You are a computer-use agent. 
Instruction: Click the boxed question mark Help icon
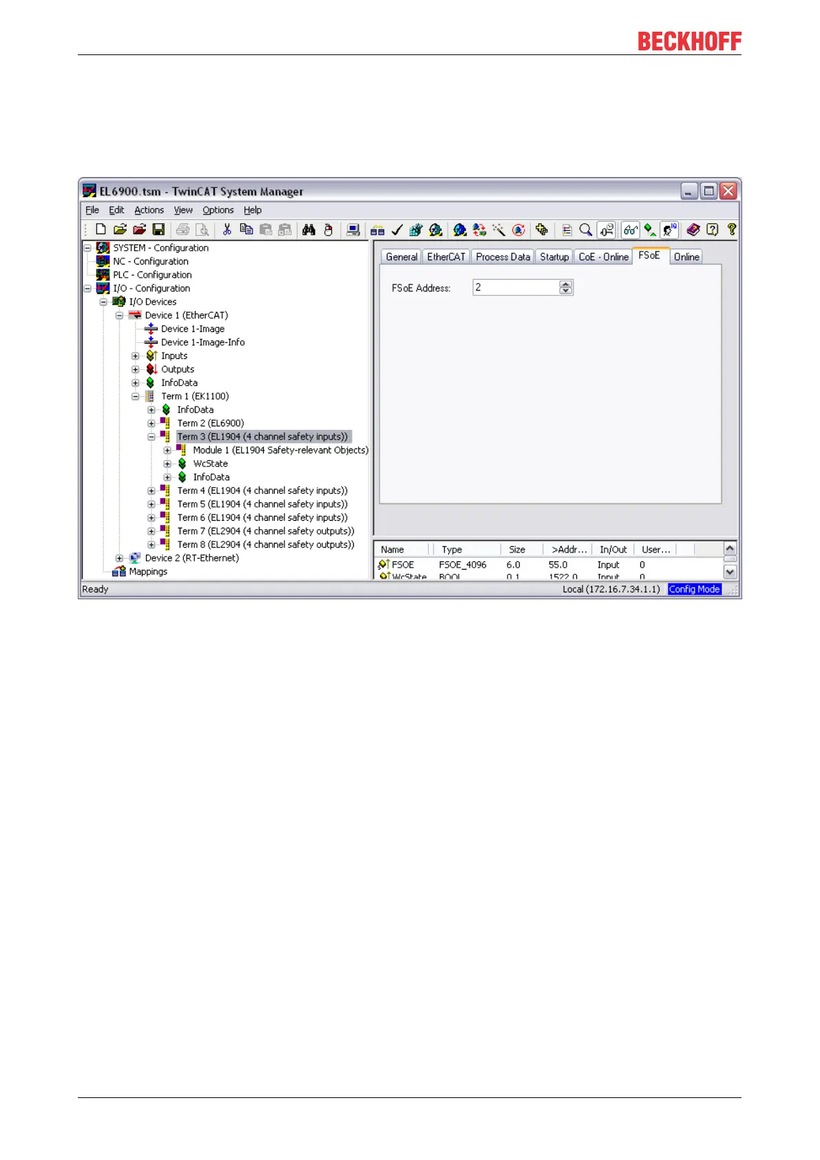pos(713,229)
